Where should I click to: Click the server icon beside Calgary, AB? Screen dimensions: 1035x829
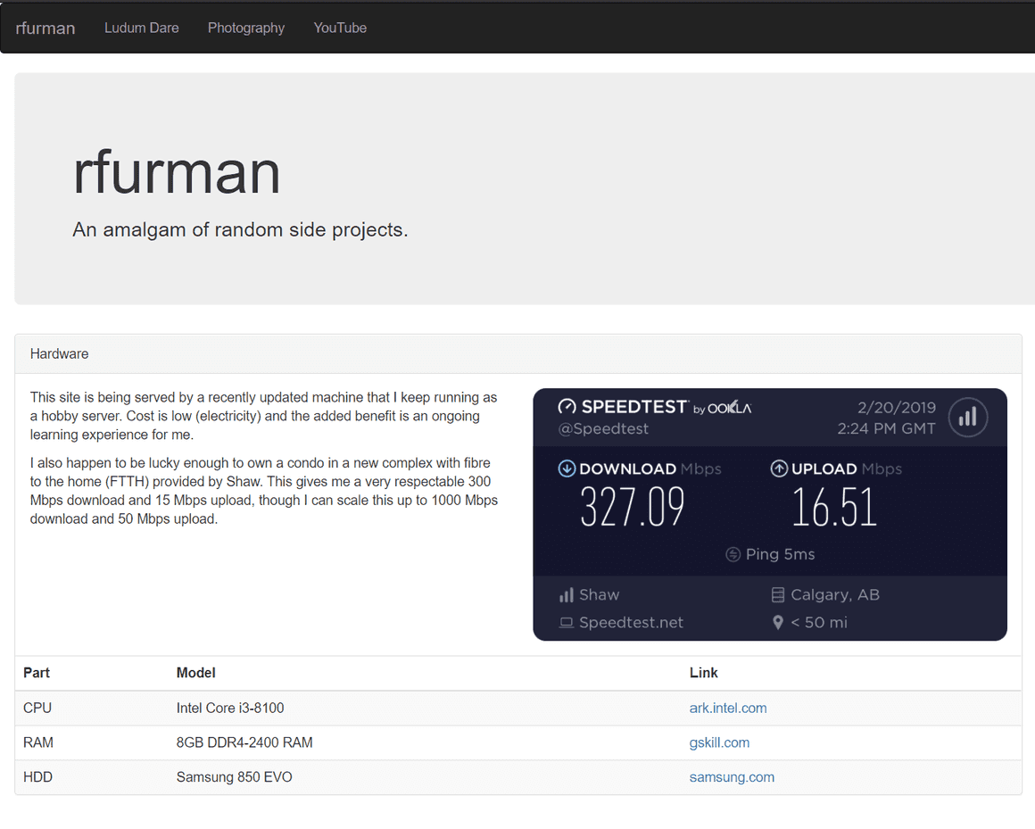coord(778,595)
